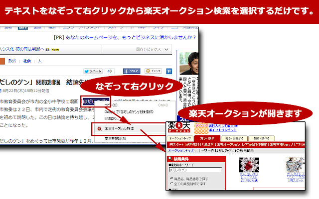This screenshot has width=319, height=199.
Task: Click the 楽天オークション logo
Action: (178, 127)
